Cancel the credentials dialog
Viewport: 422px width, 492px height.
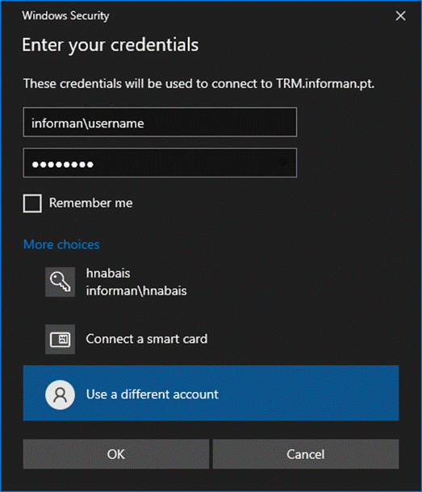pos(306,454)
